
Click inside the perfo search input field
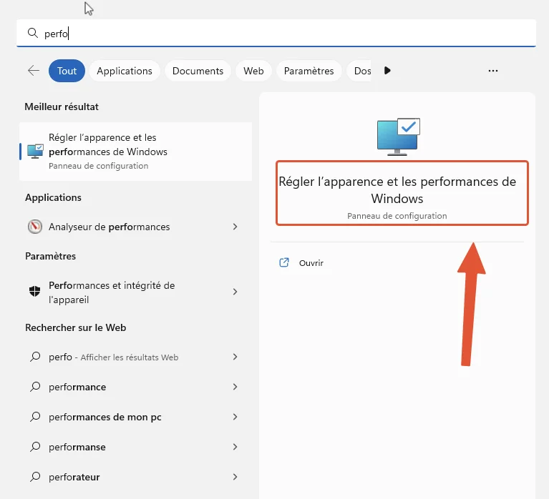click(x=276, y=33)
